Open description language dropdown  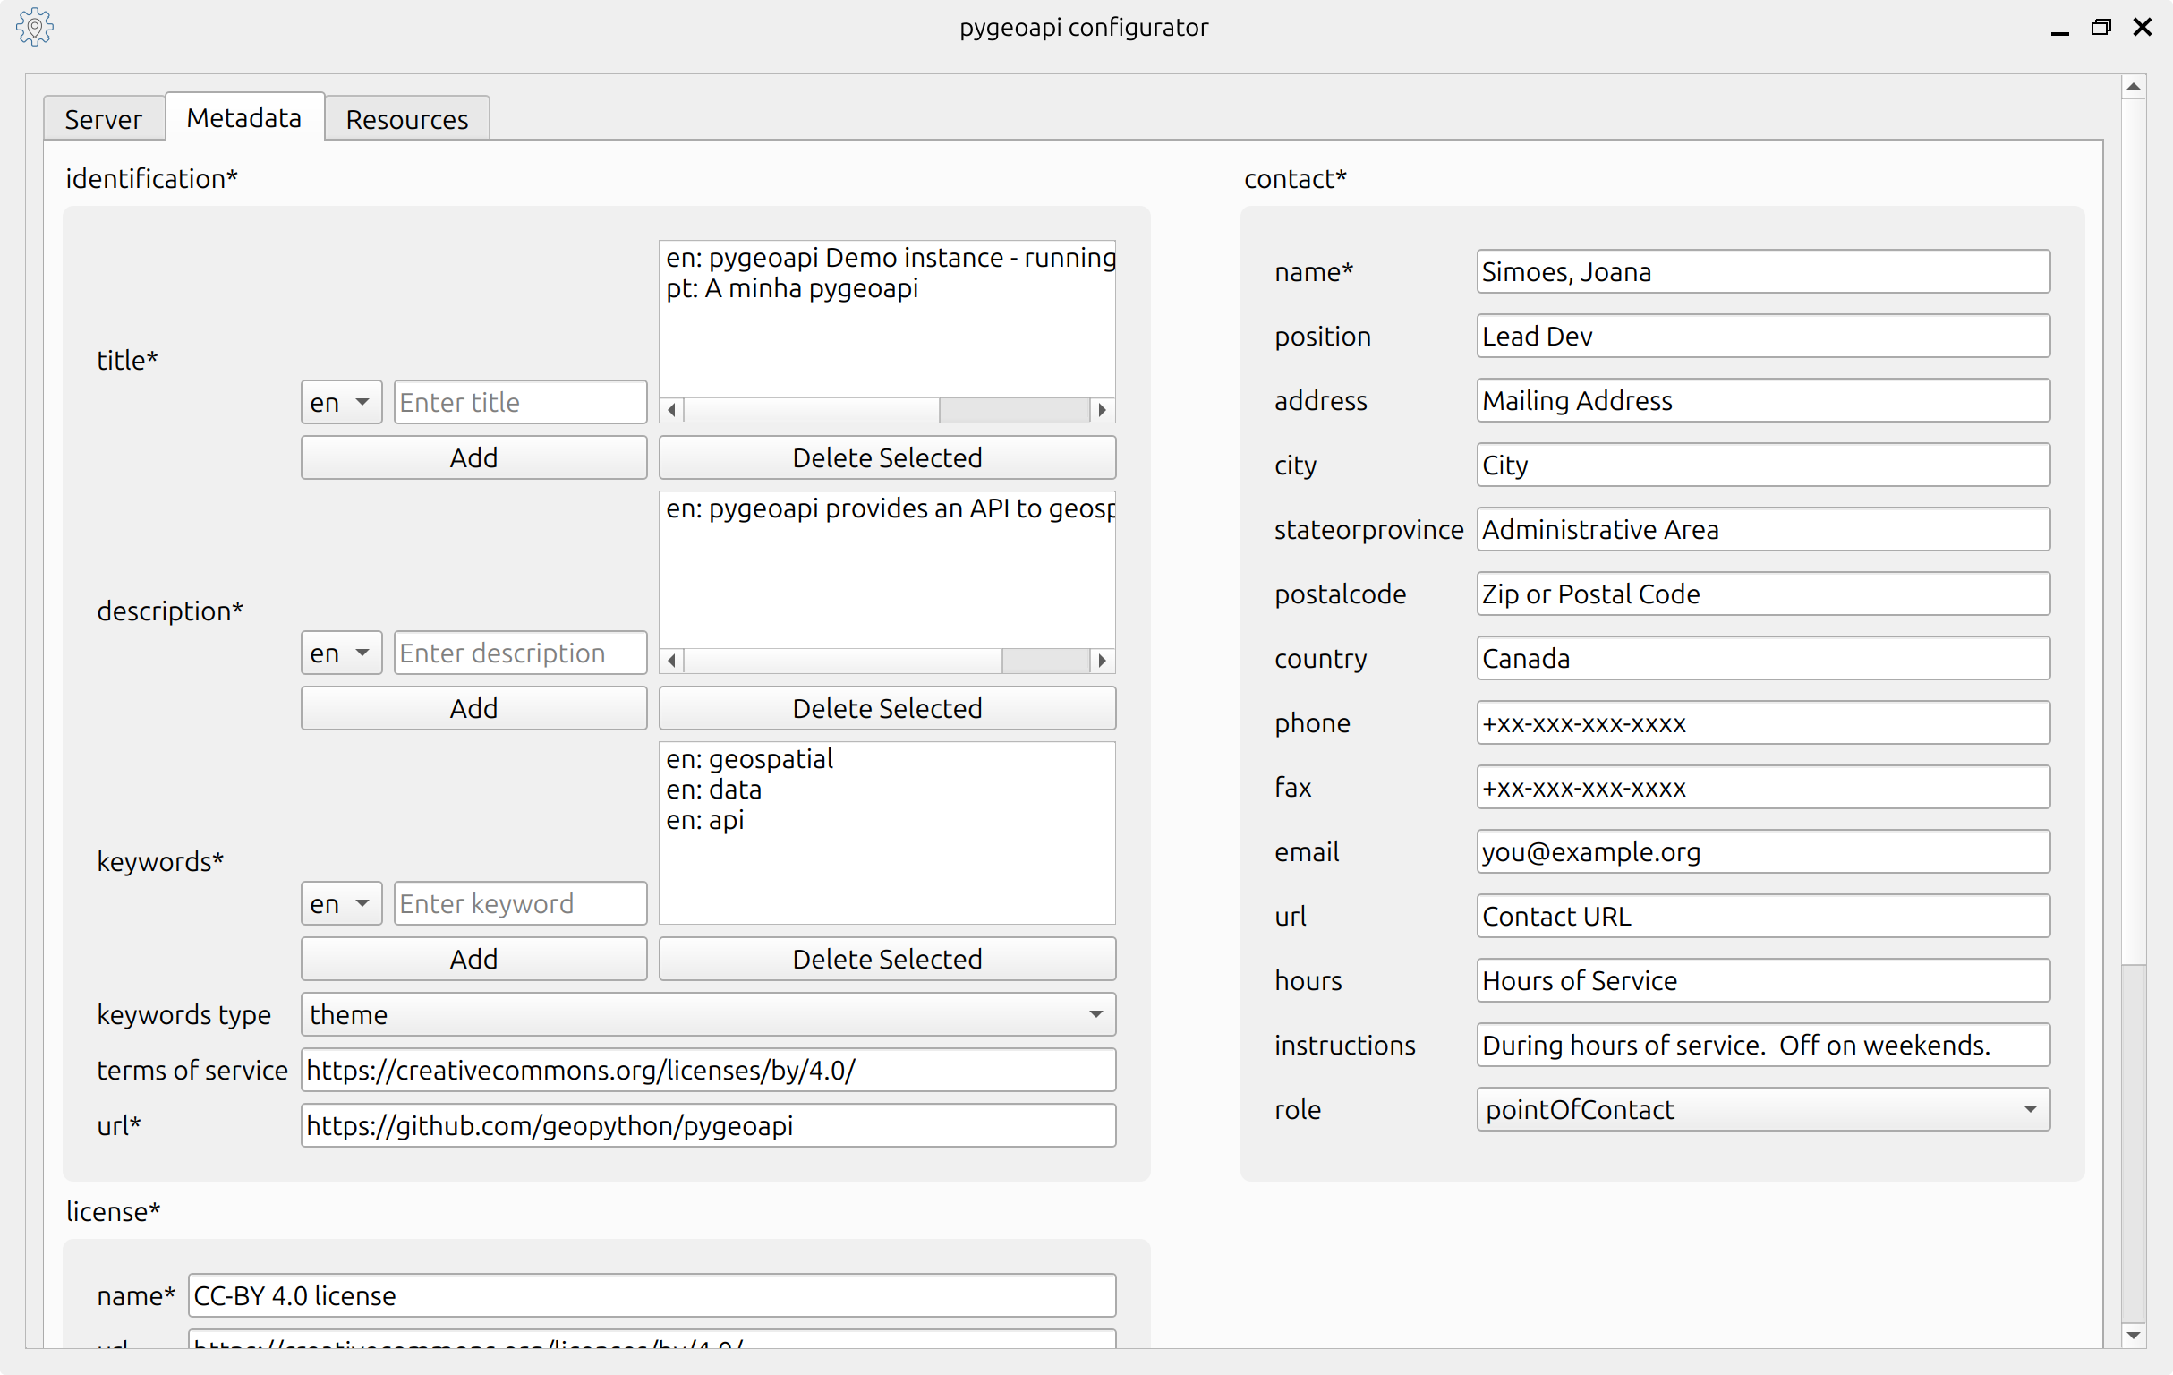coord(341,653)
